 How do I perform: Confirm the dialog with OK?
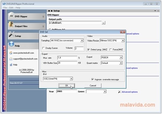tap(67, 86)
